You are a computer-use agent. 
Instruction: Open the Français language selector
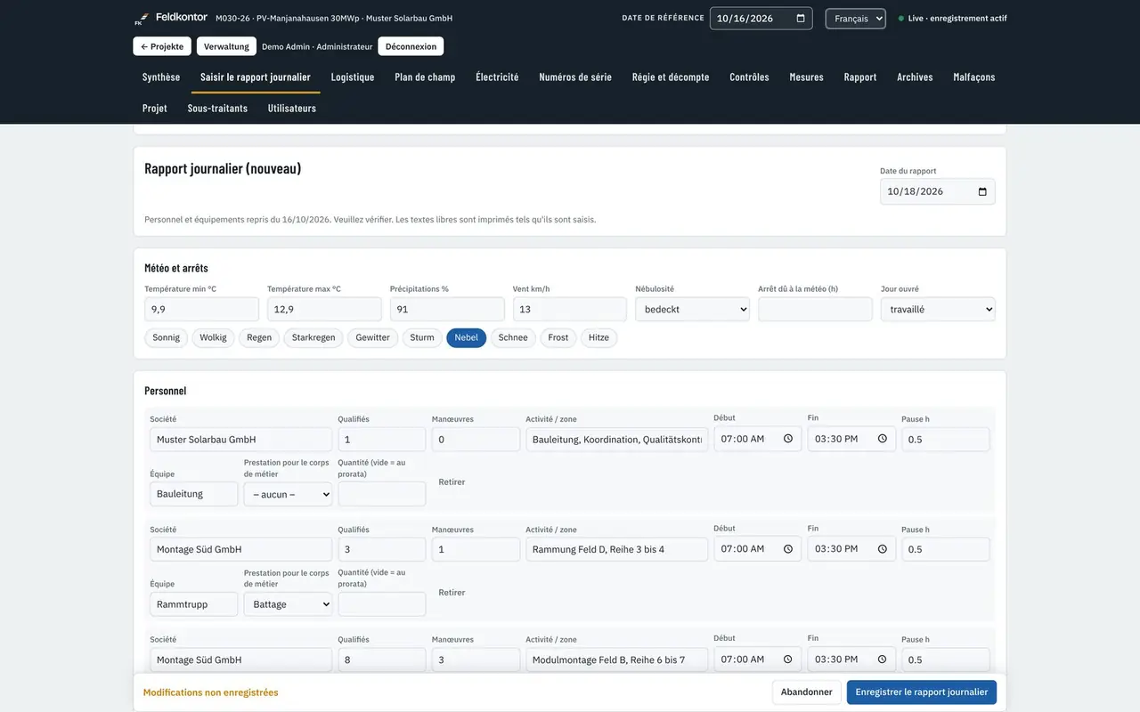856,19
